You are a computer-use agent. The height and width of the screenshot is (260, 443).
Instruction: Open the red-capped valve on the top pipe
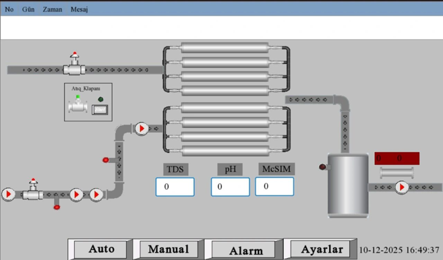tap(74, 64)
